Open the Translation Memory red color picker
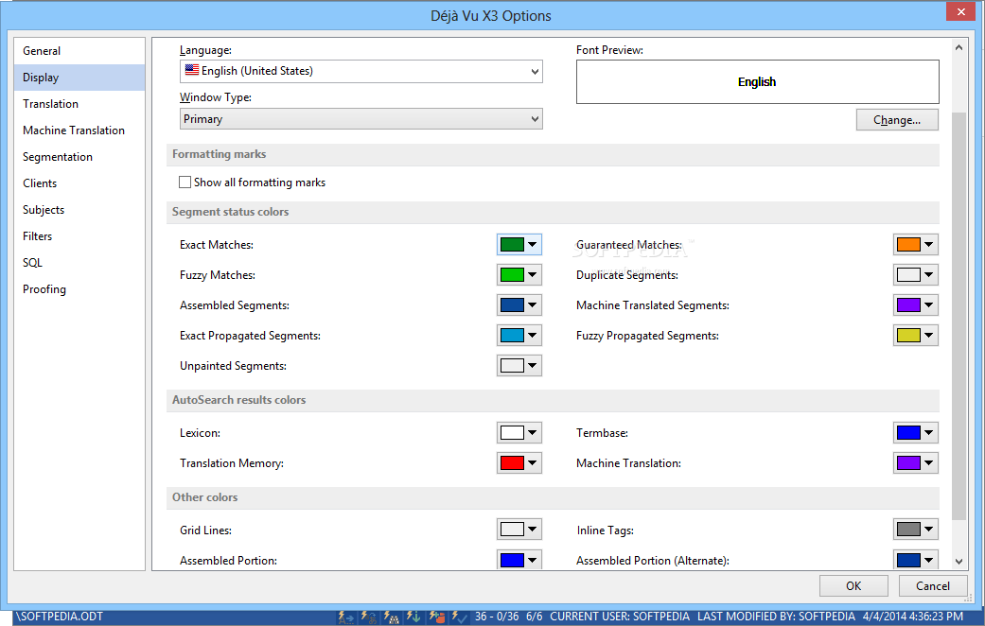This screenshot has width=985, height=626. [x=519, y=462]
